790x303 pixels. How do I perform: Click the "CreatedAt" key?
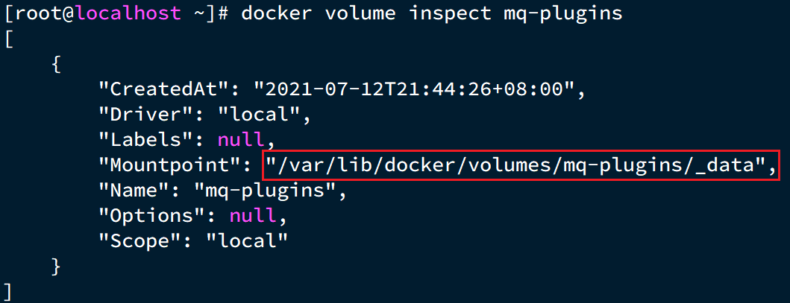point(162,90)
